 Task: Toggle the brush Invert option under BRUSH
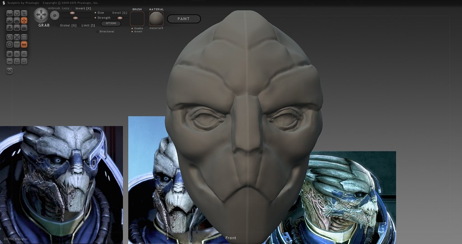click(x=137, y=32)
